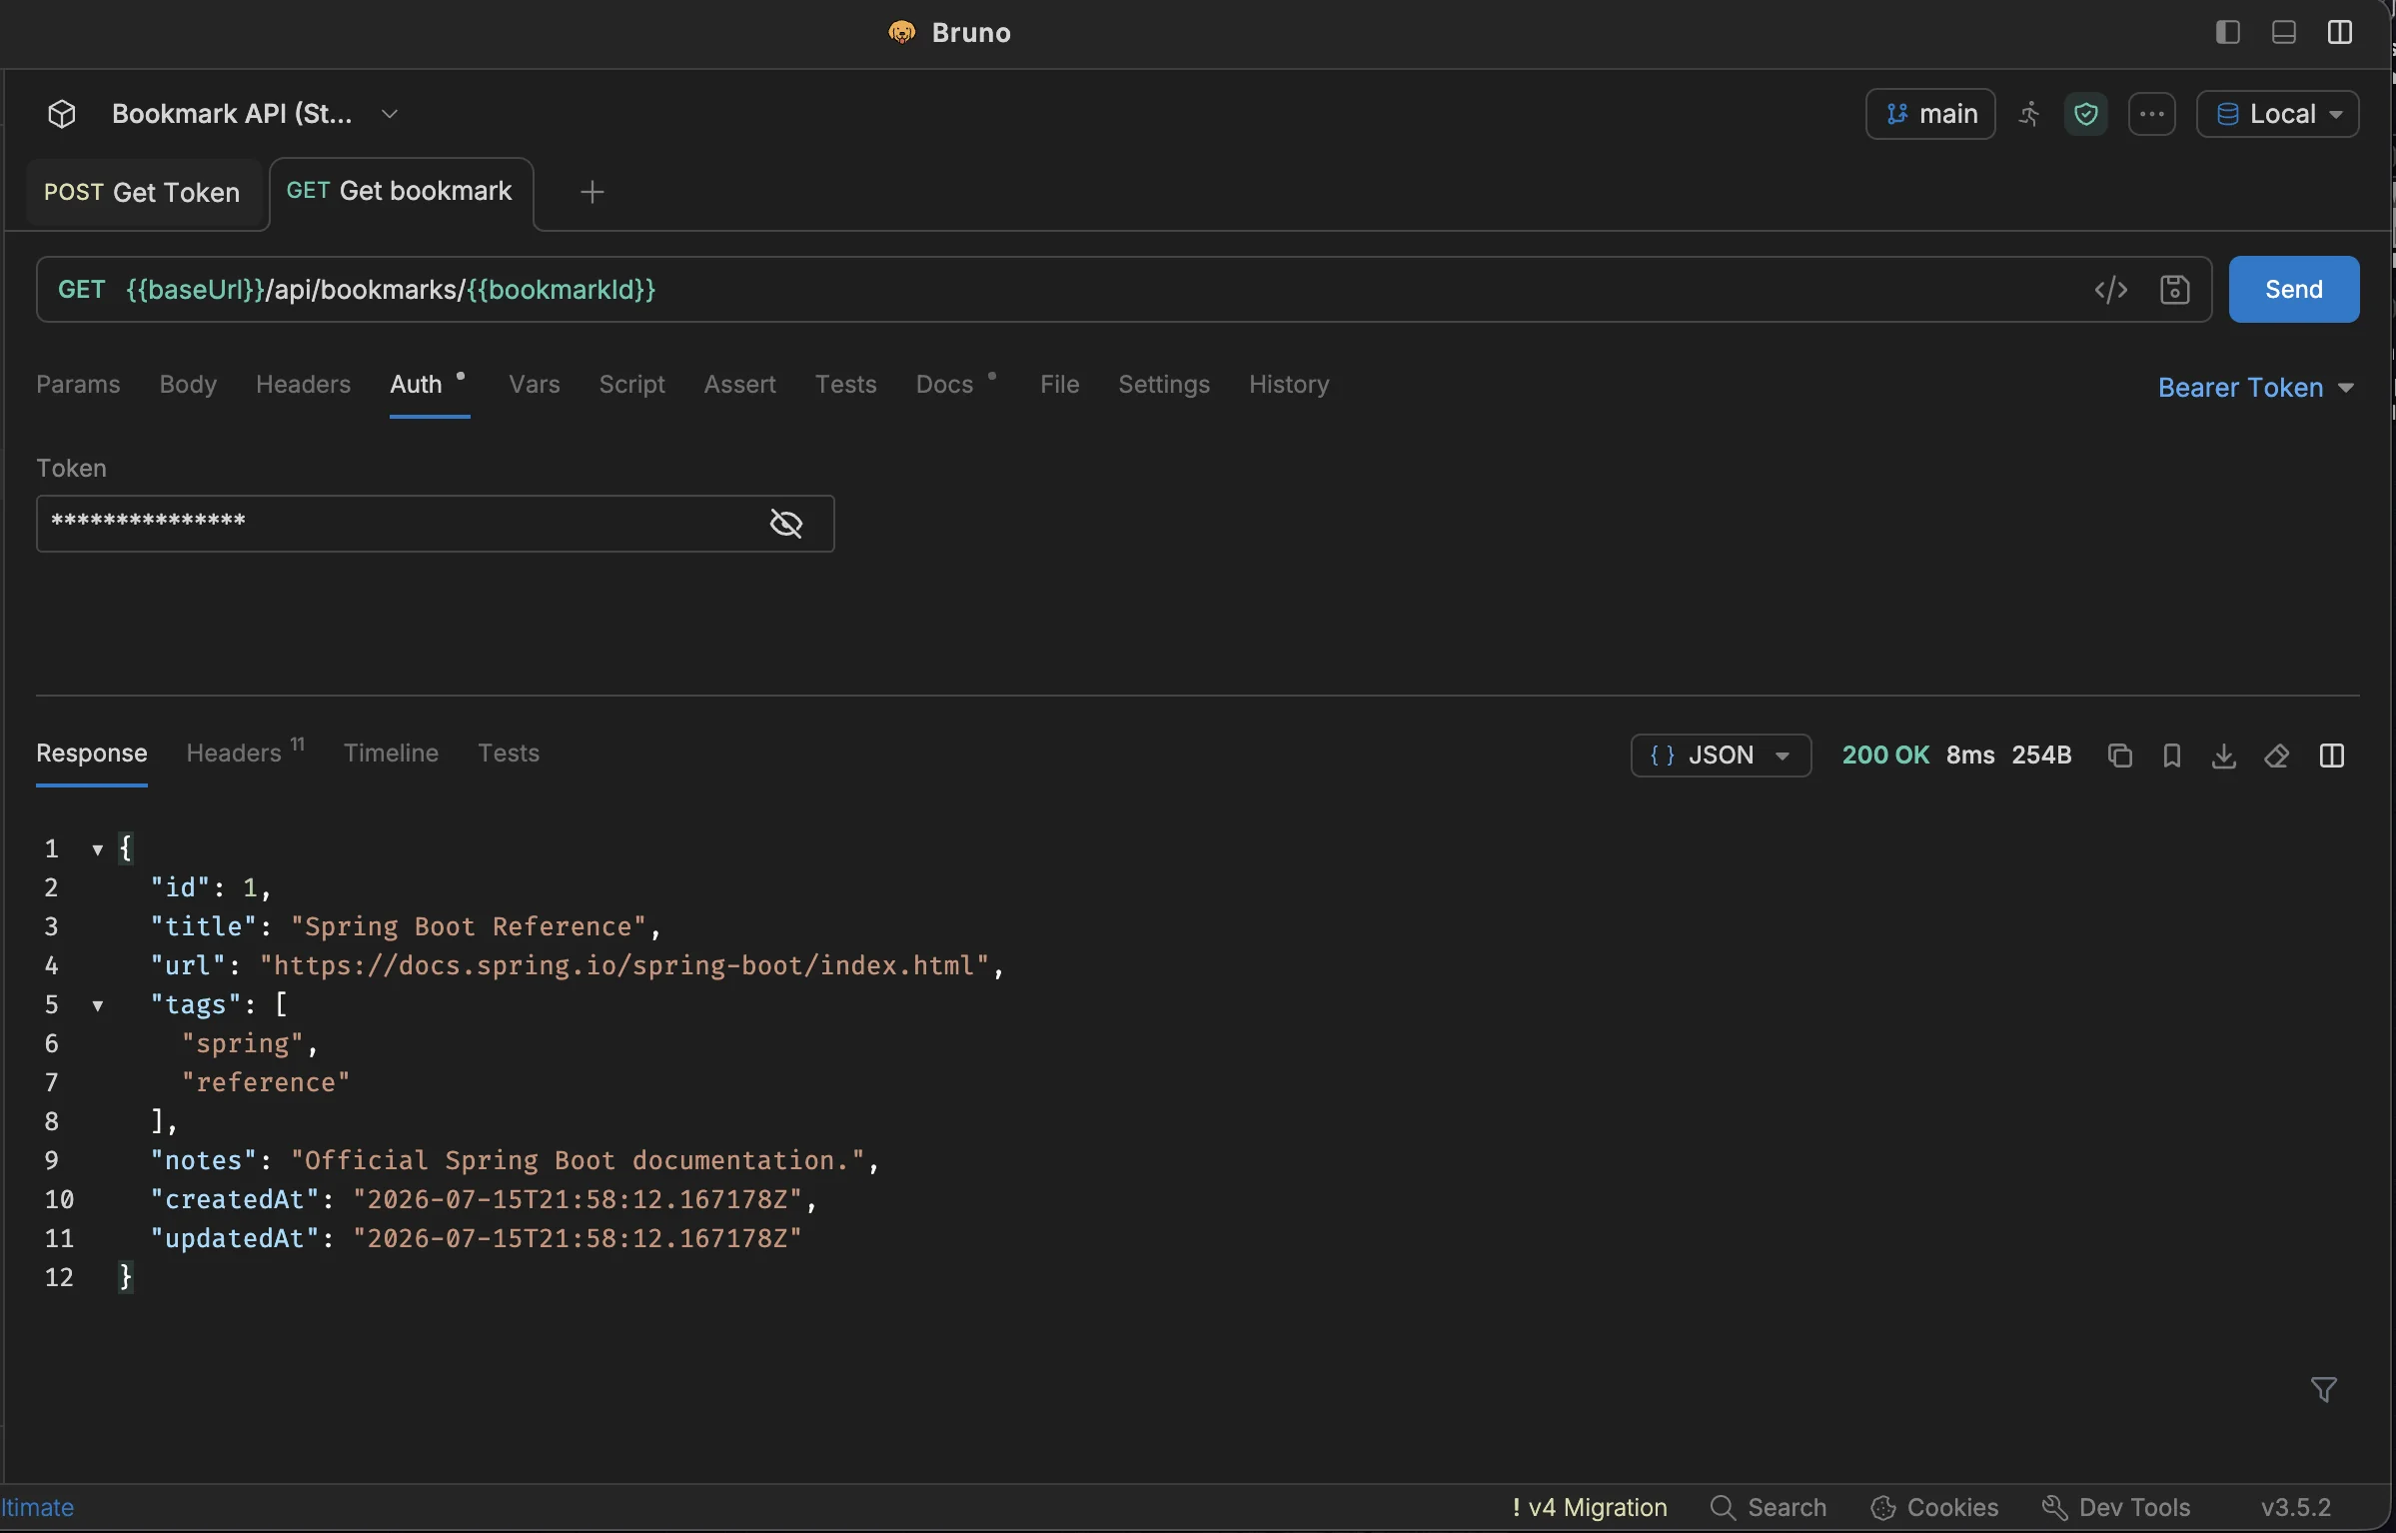Open Cookies in the status bar
Image resolution: width=2396 pixels, height=1533 pixels.
[1934, 1508]
